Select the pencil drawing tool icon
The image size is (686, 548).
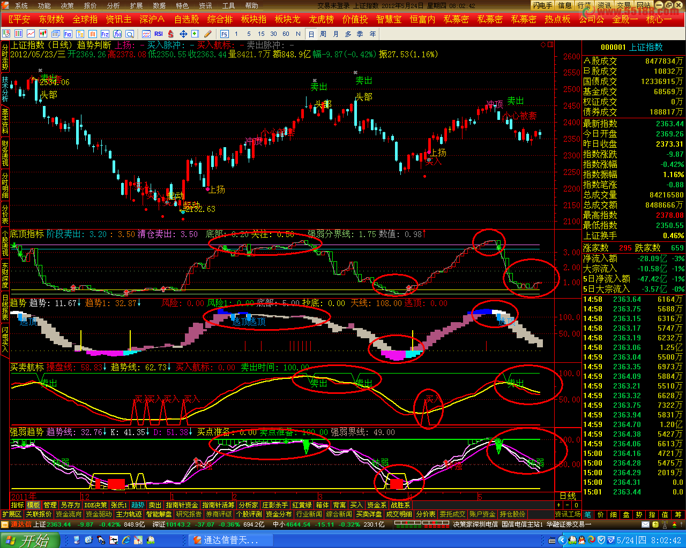tap(207, 34)
